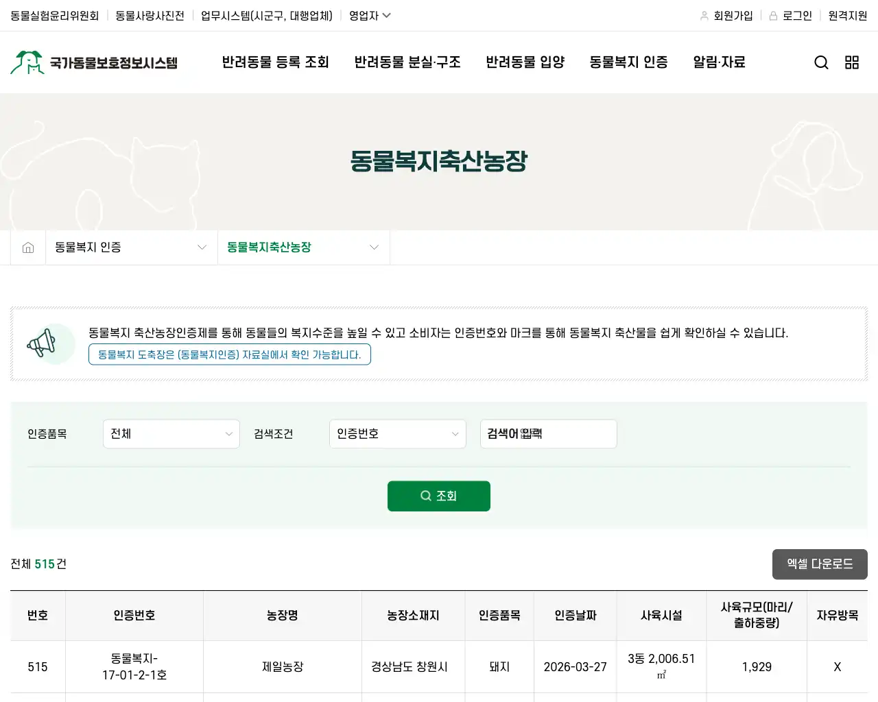Click the 엑셀 다운로드 button

pos(820,564)
